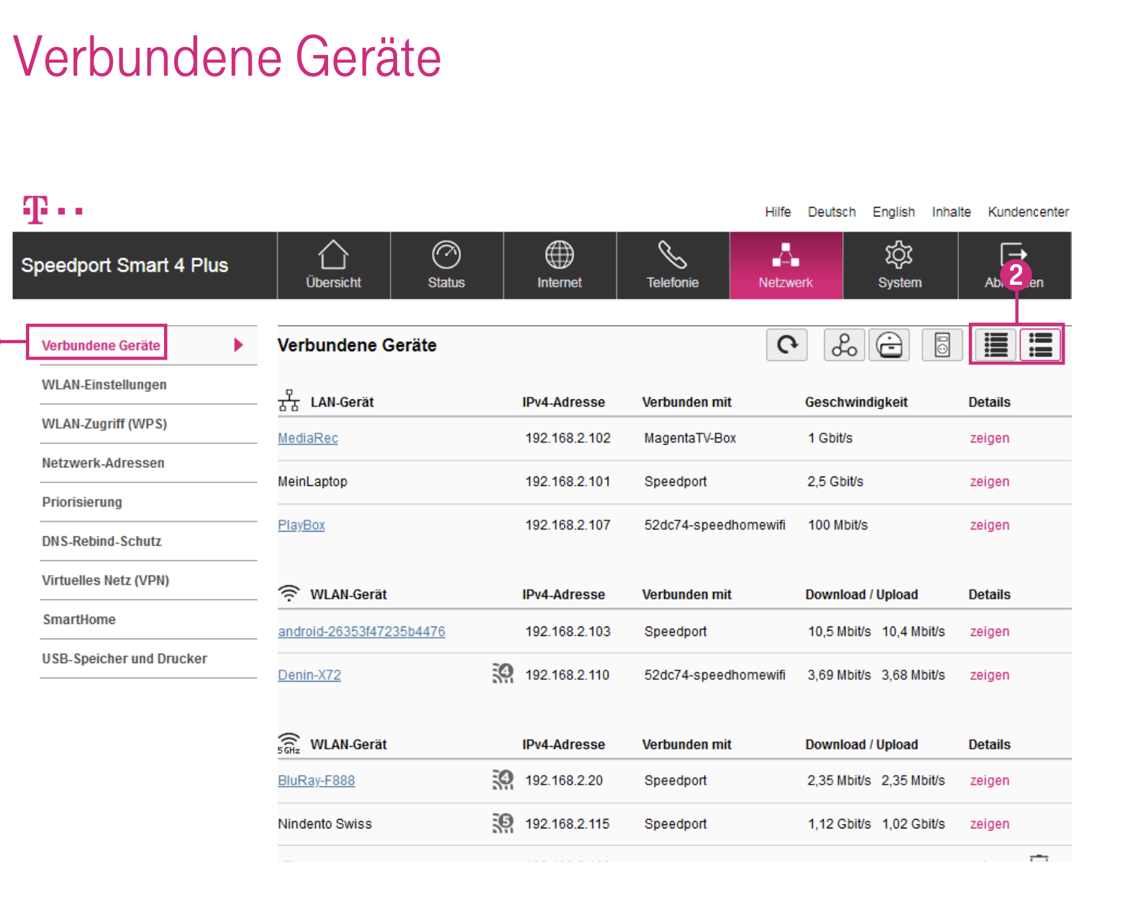Click the 2,5 Gbit/s speed value
Screen dimensions: 1125x904
pyautogui.click(x=835, y=481)
